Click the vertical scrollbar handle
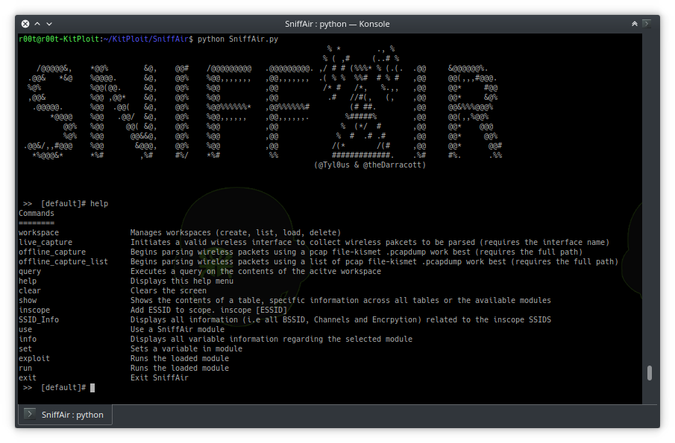Image resolution: width=675 pixels, height=443 pixels. (650, 372)
